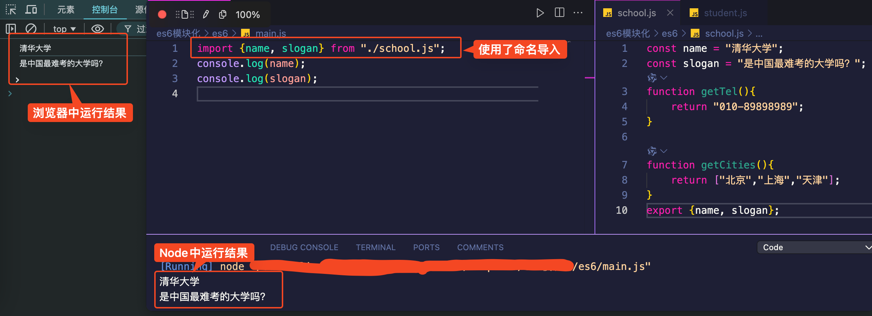Switch to the TERMINAL panel
Image resolution: width=872 pixels, height=316 pixels.
point(375,247)
